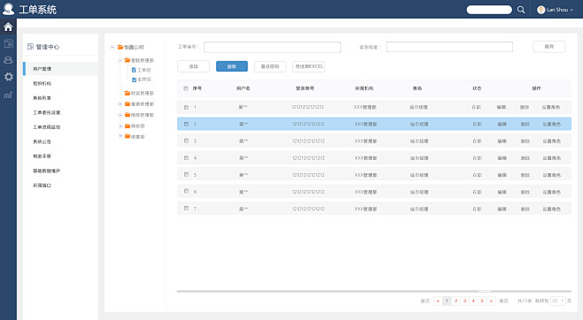Open the work order document sidebar icon
Screen dimensions: 583x320
pos(8,43)
